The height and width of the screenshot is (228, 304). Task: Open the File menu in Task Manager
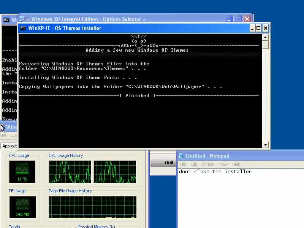click(3, 135)
